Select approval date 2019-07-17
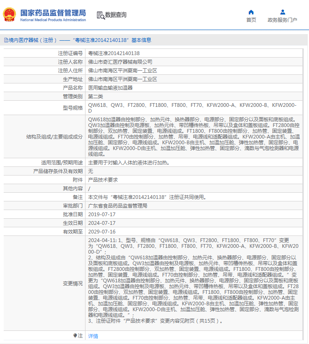 click(x=102, y=215)
